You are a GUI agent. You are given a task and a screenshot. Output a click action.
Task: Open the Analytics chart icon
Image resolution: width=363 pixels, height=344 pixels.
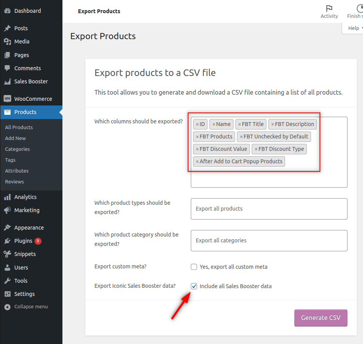[x=9, y=197]
